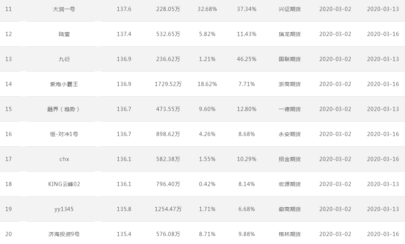The height and width of the screenshot is (244, 405).
Task: Open the 济海投资9号 account
Action: [x=64, y=234]
